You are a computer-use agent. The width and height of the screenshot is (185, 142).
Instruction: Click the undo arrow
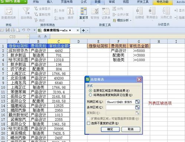[23, 30]
